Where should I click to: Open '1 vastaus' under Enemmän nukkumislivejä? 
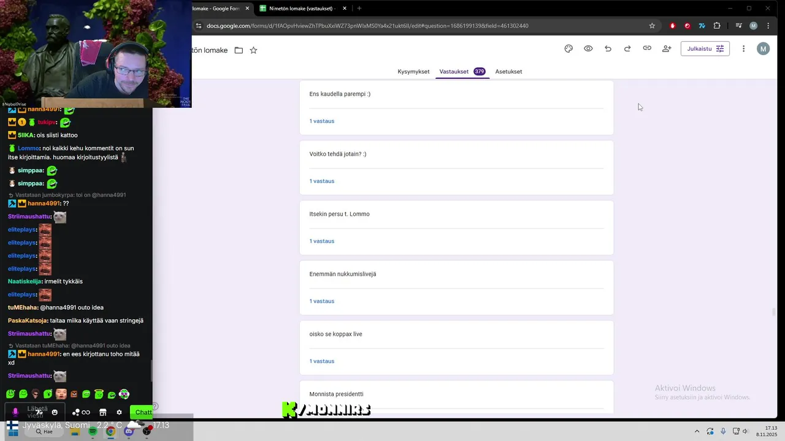(x=322, y=301)
